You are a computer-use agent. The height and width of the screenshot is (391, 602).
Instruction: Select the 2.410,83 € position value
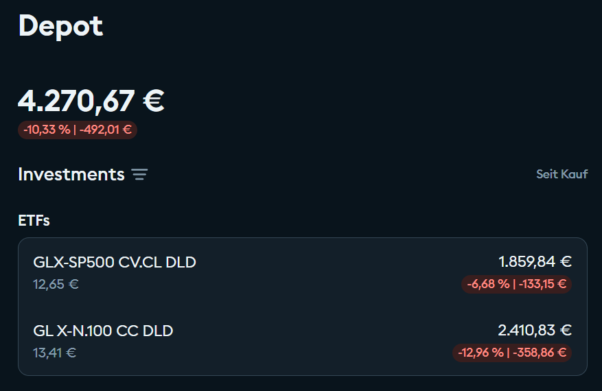(x=534, y=331)
